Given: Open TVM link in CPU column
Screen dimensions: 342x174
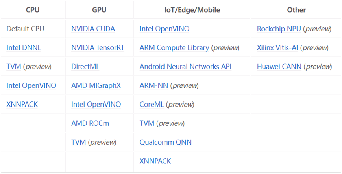Looking at the screenshot, I should click(x=14, y=67).
